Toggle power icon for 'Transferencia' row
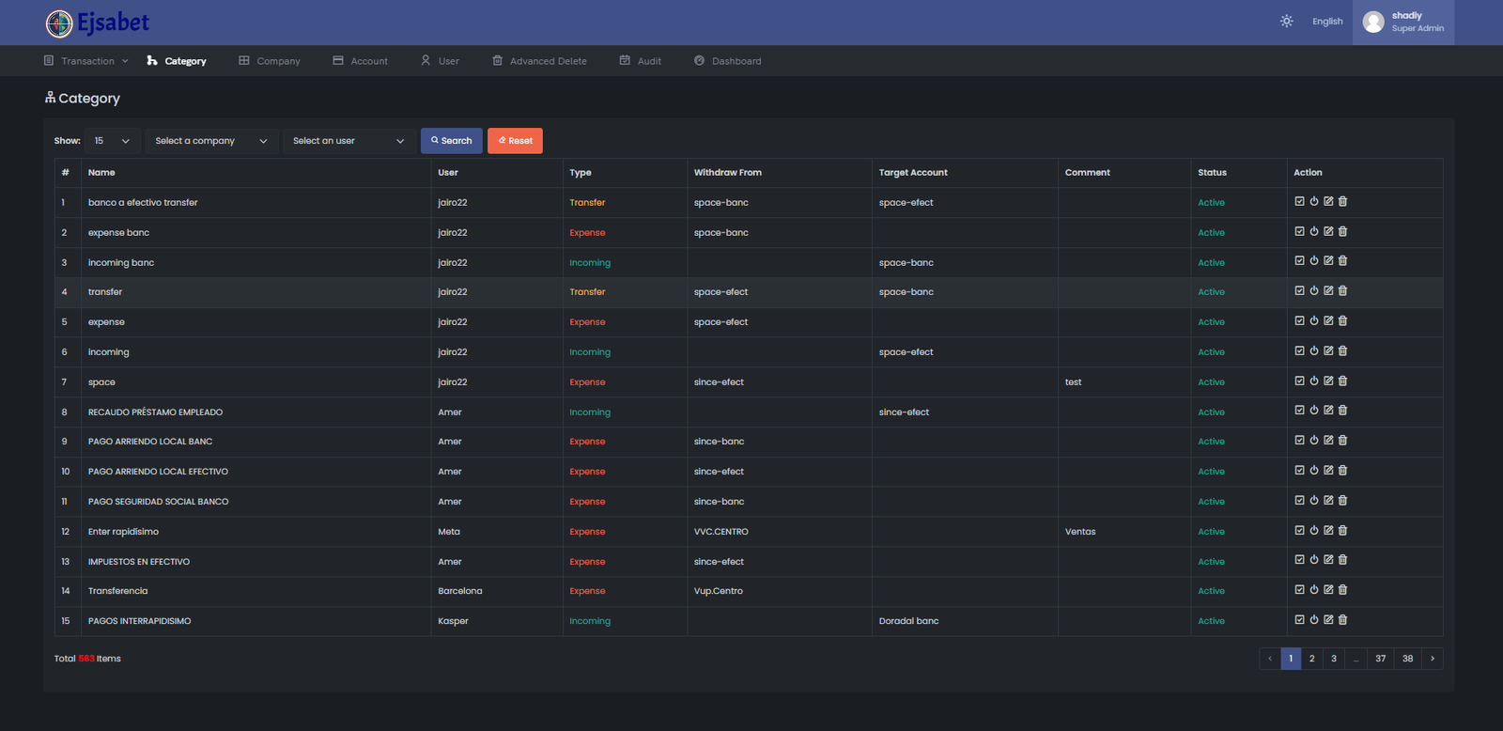 [1314, 590]
